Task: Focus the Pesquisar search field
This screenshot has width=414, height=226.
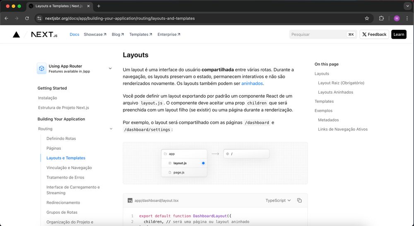Action: [x=323, y=35]
